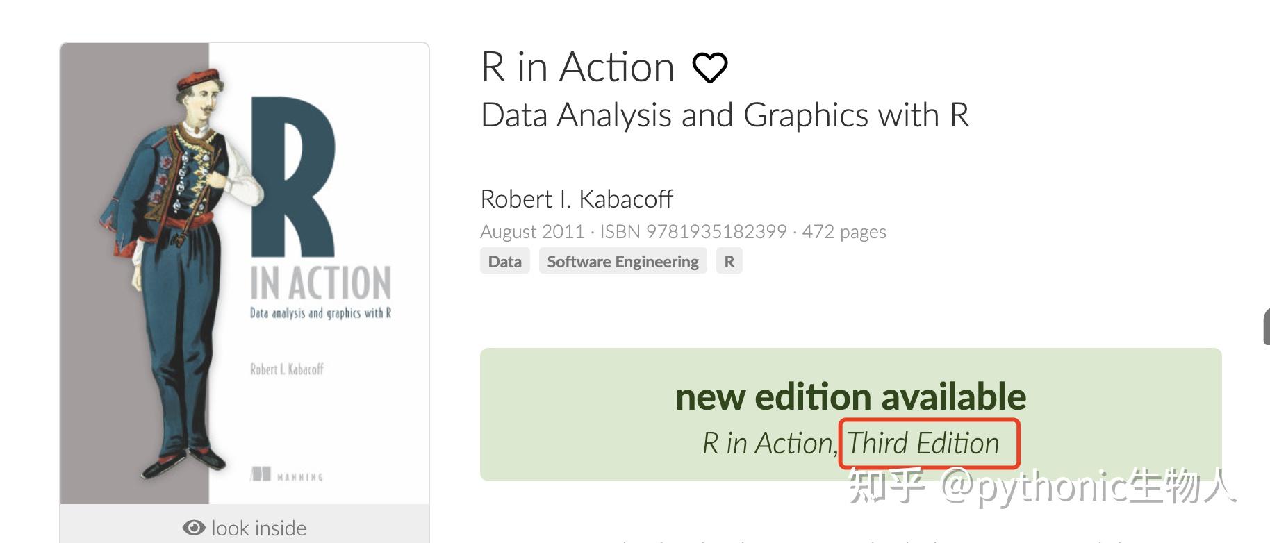
Task: Click the "@pythonic生物人" watermark text
Action: 1087,486
